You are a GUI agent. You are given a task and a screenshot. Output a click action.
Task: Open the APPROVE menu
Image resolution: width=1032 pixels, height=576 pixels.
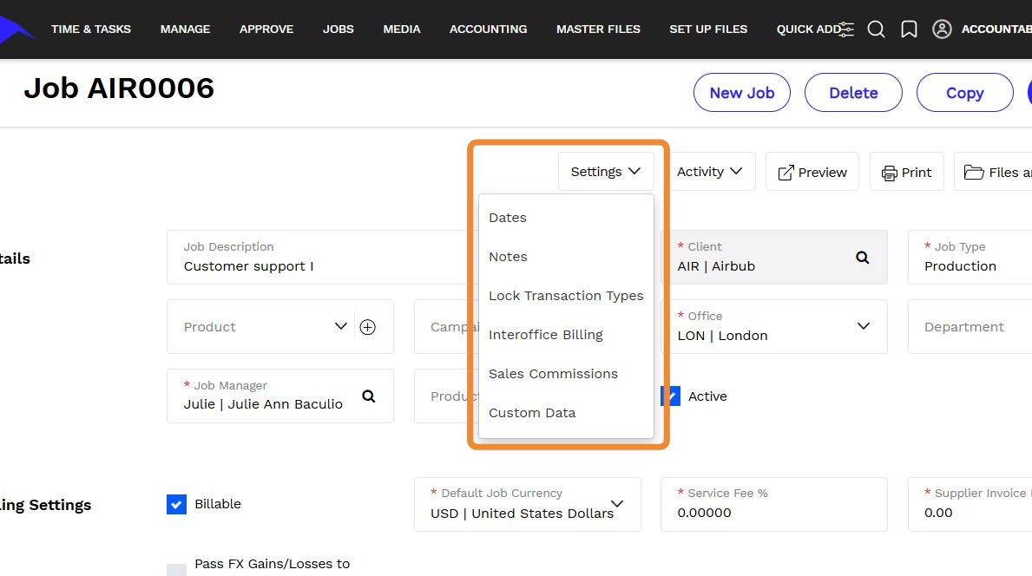click(x=266, y=29)
